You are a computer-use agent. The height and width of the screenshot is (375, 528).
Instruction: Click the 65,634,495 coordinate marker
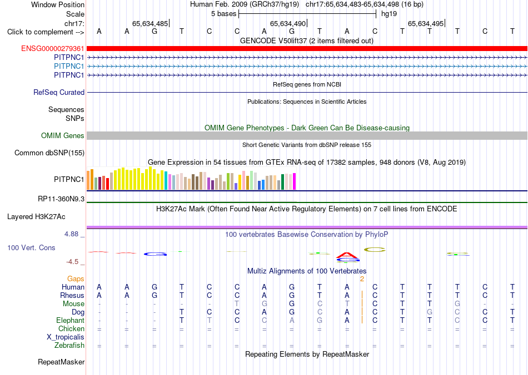click(x=426, y=23)
